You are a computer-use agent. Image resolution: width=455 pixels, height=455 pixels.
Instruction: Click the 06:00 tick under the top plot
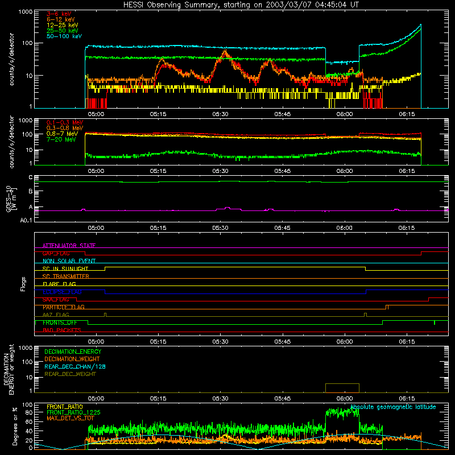(x=345, y=114)
